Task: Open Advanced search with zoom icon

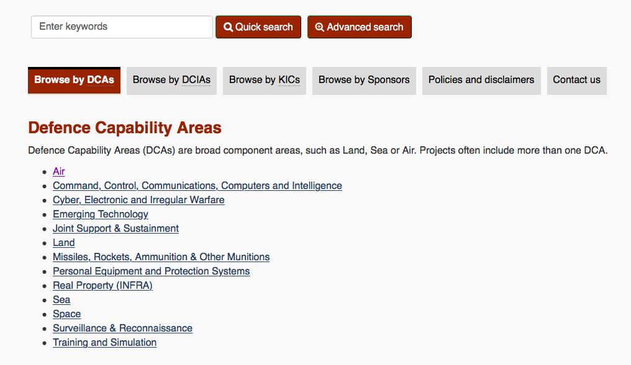Action: (x=360, y=27)
